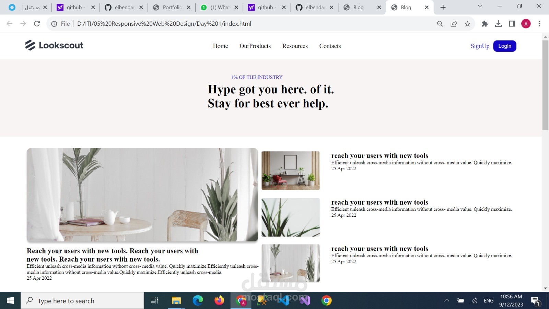Click the '1% OF THE INDUSTRY' text

(x=257, y=77)
